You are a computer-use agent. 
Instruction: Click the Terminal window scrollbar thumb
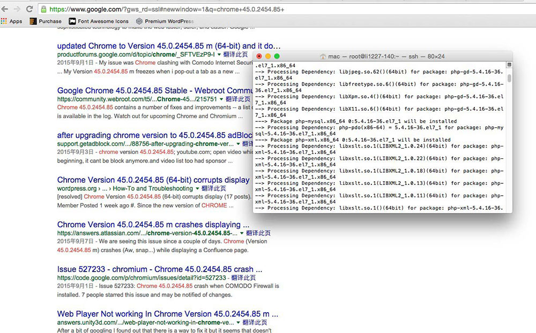pos(509,78)
